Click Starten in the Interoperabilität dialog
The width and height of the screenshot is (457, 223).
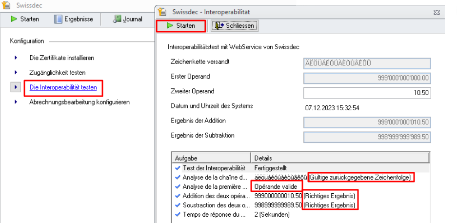point(181,26)
